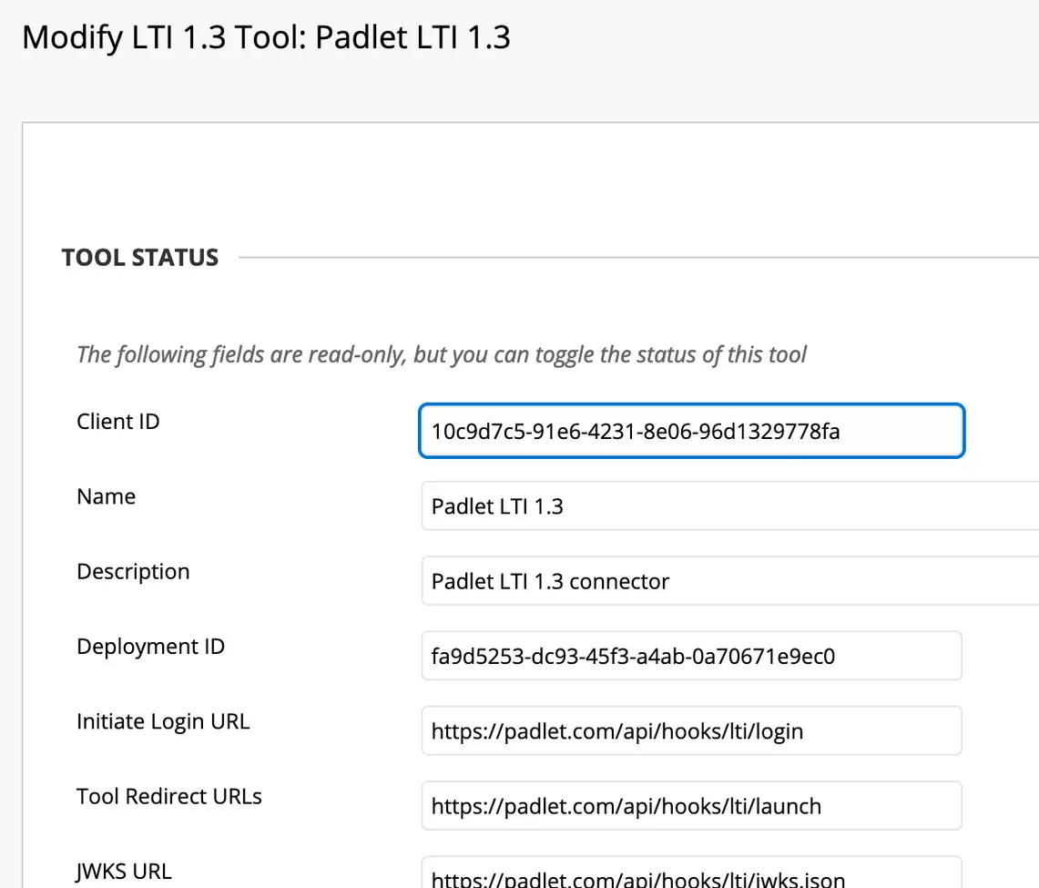
Task: Select the Tool Redirect URLs field
Action: coord(691,805)
